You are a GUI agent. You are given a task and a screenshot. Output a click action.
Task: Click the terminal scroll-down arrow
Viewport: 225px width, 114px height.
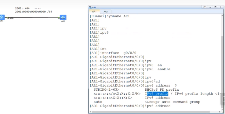222,109
